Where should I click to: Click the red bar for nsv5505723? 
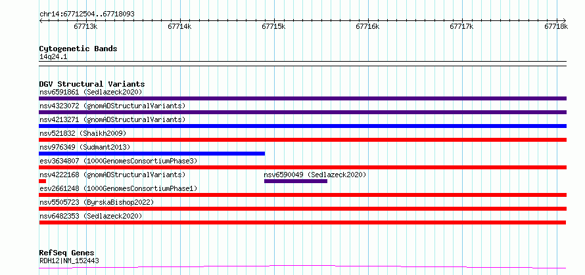(x=302, y=209)
